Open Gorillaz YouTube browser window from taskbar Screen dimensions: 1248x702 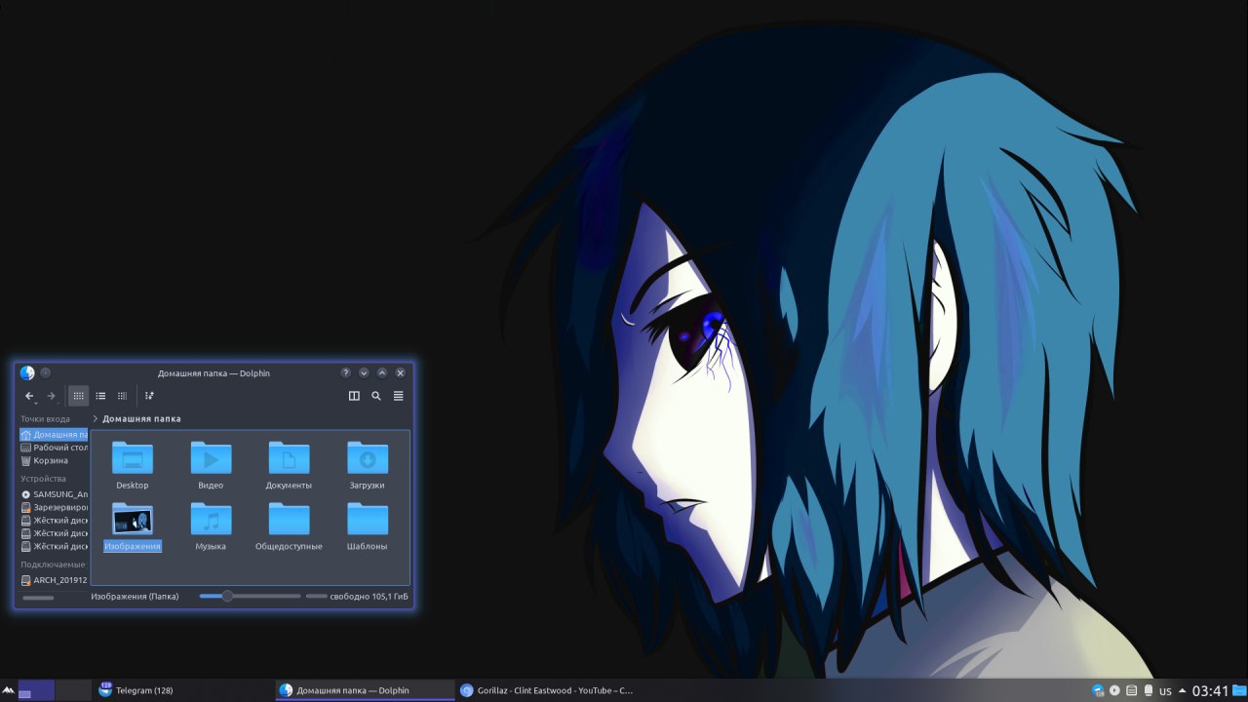[x=546, y=690]
